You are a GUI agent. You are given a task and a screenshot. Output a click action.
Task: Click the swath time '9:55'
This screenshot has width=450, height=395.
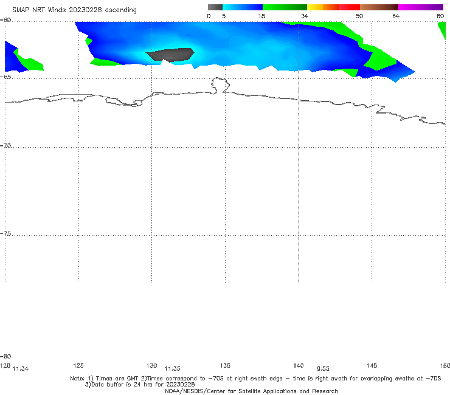click(x=323, y=369)
